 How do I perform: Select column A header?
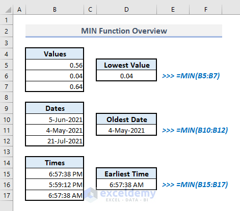click(x=19, y=10)
